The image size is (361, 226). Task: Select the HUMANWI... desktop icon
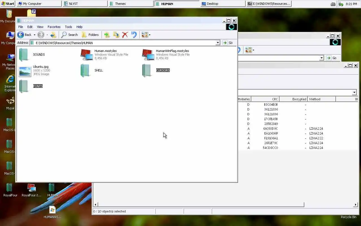click(x=52, y=210)
